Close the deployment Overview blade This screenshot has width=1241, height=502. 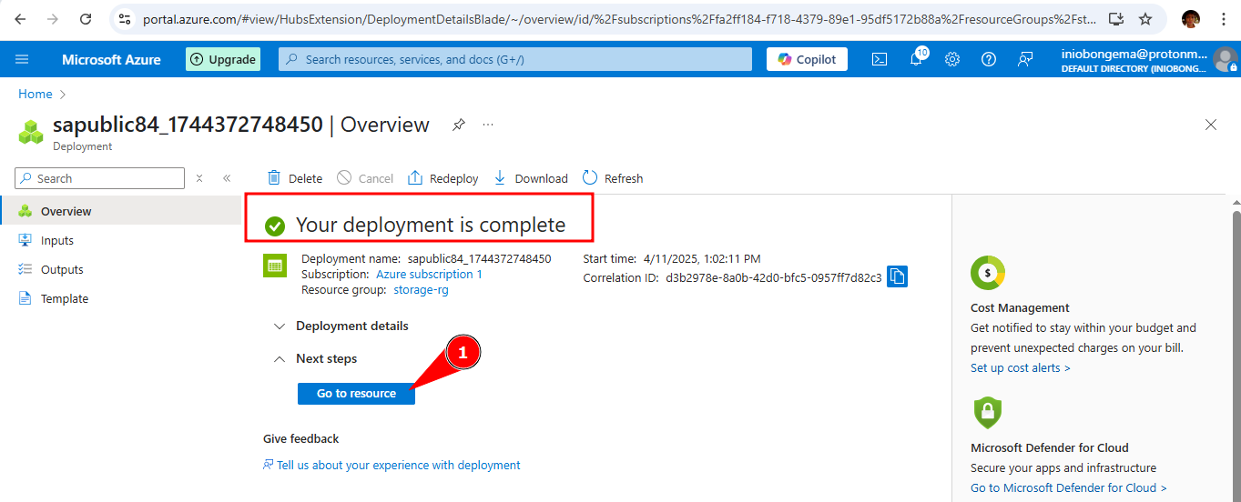pos(1211,125)
